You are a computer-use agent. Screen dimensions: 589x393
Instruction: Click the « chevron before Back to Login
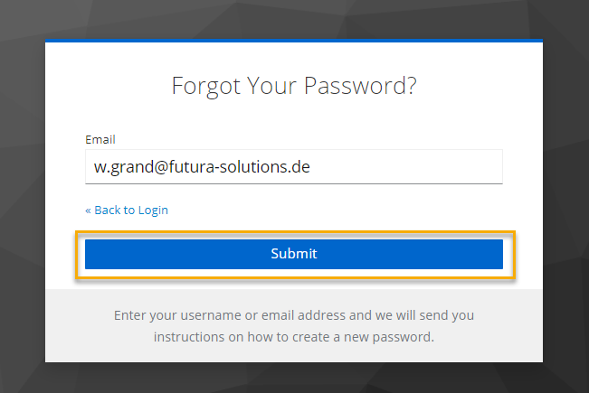point(88,210)
